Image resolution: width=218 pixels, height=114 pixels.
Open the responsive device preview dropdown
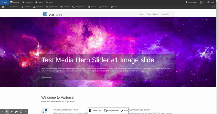coord(202,2)
